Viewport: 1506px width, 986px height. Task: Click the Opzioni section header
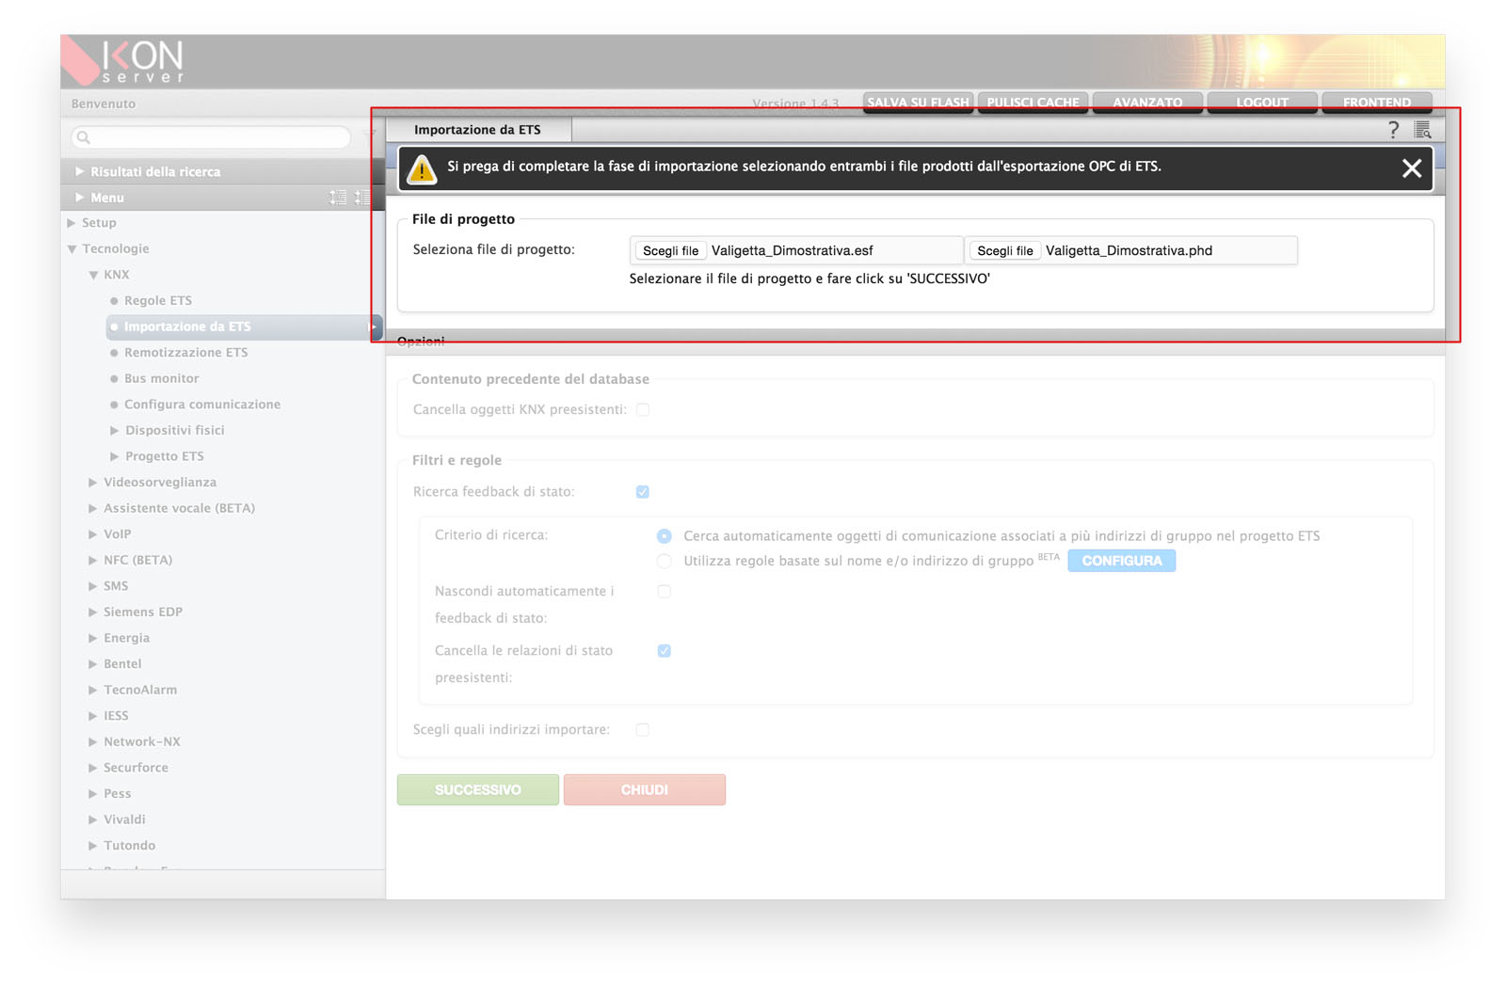[915, 342]
